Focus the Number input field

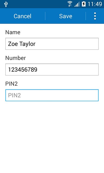point(52,69)
